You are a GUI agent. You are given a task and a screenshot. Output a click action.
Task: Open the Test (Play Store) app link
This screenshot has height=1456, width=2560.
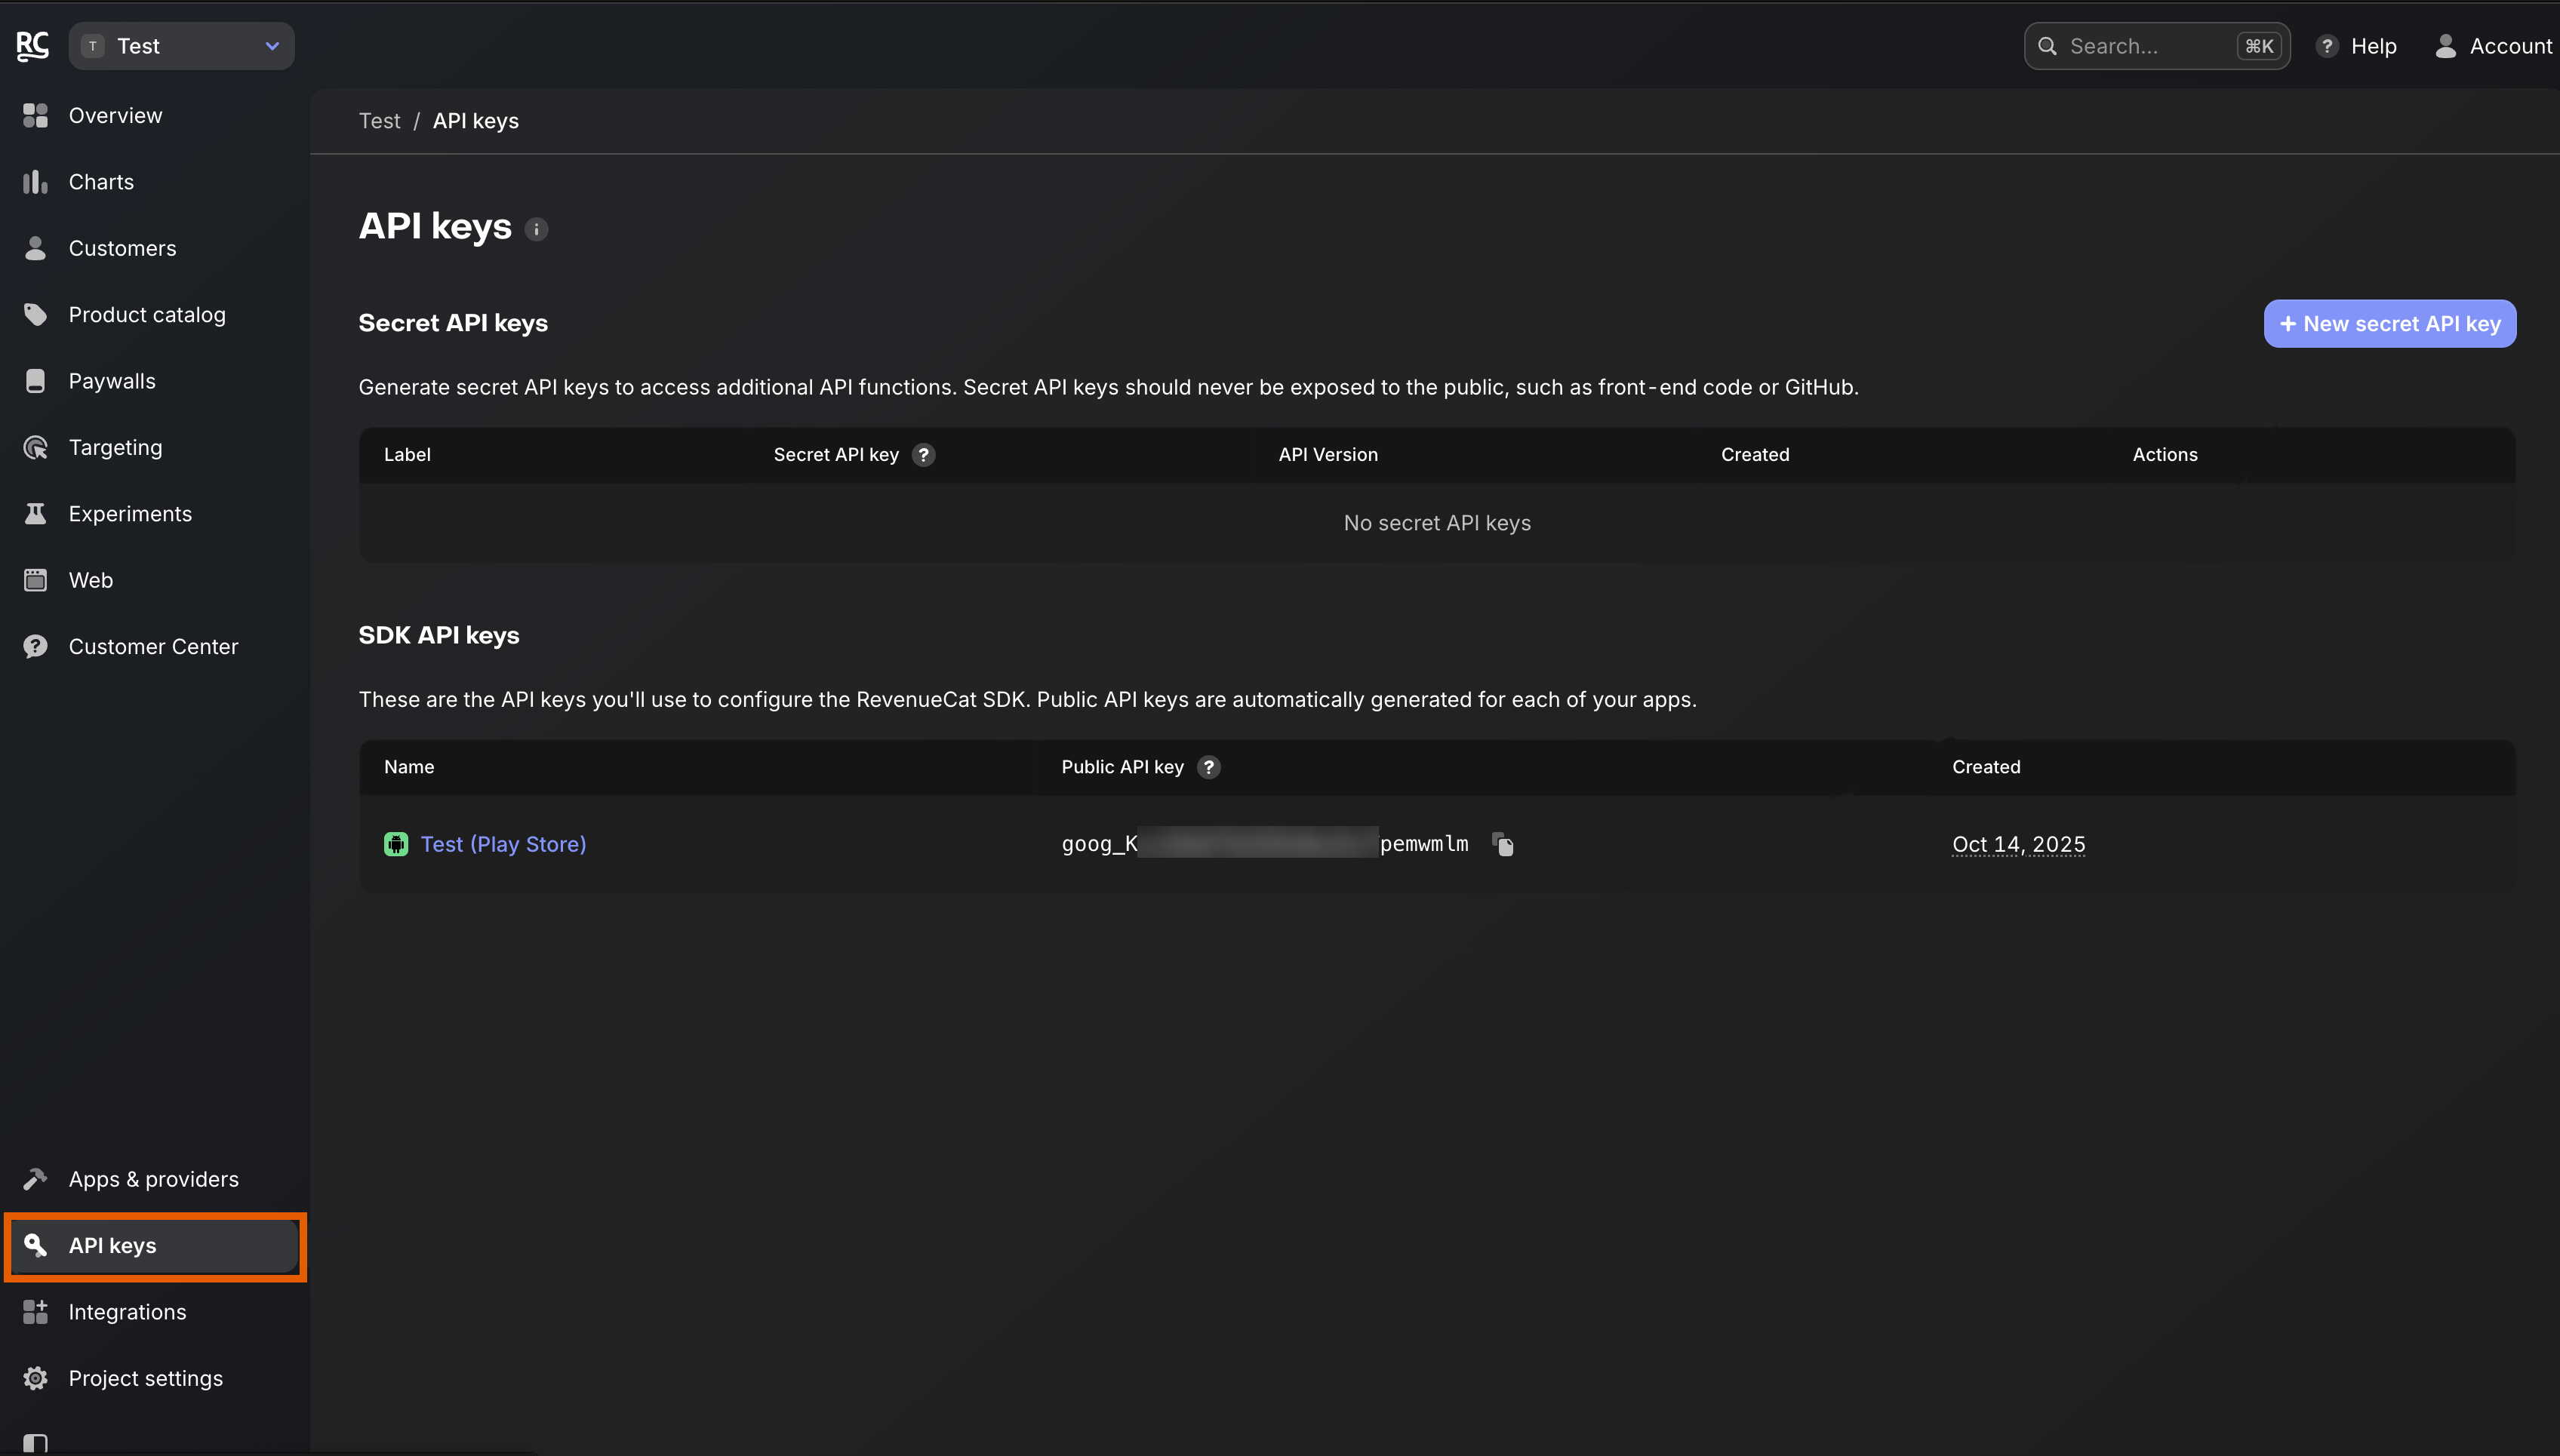coord(502,844)
